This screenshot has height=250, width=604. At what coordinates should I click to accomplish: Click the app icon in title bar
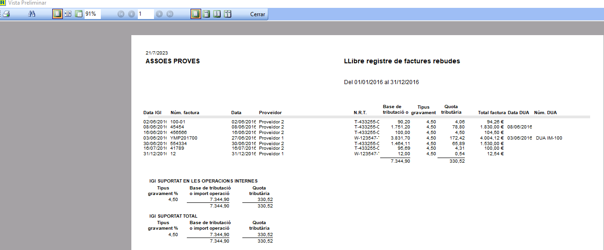coord(3,3)
